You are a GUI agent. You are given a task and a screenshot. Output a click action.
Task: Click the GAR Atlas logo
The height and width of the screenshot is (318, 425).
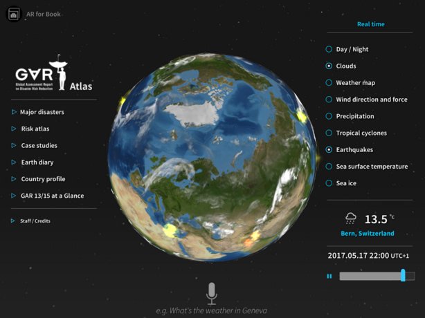point(54,73)
